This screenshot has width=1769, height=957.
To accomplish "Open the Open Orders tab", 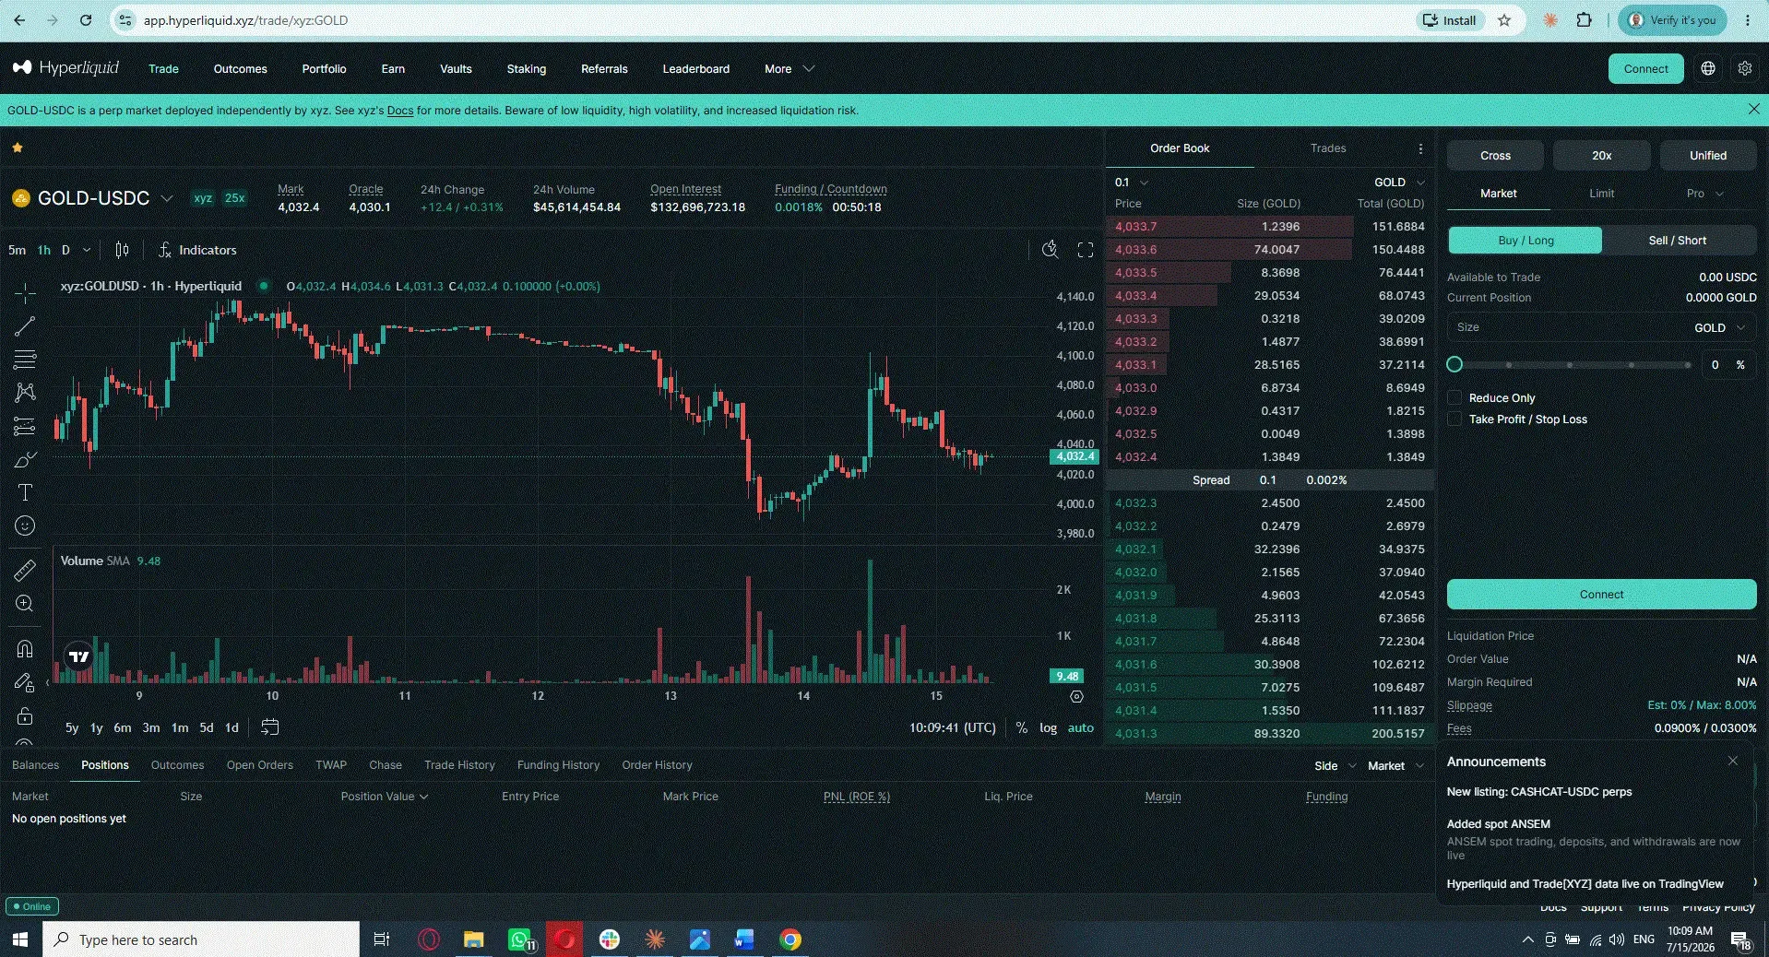I will 260,765.
